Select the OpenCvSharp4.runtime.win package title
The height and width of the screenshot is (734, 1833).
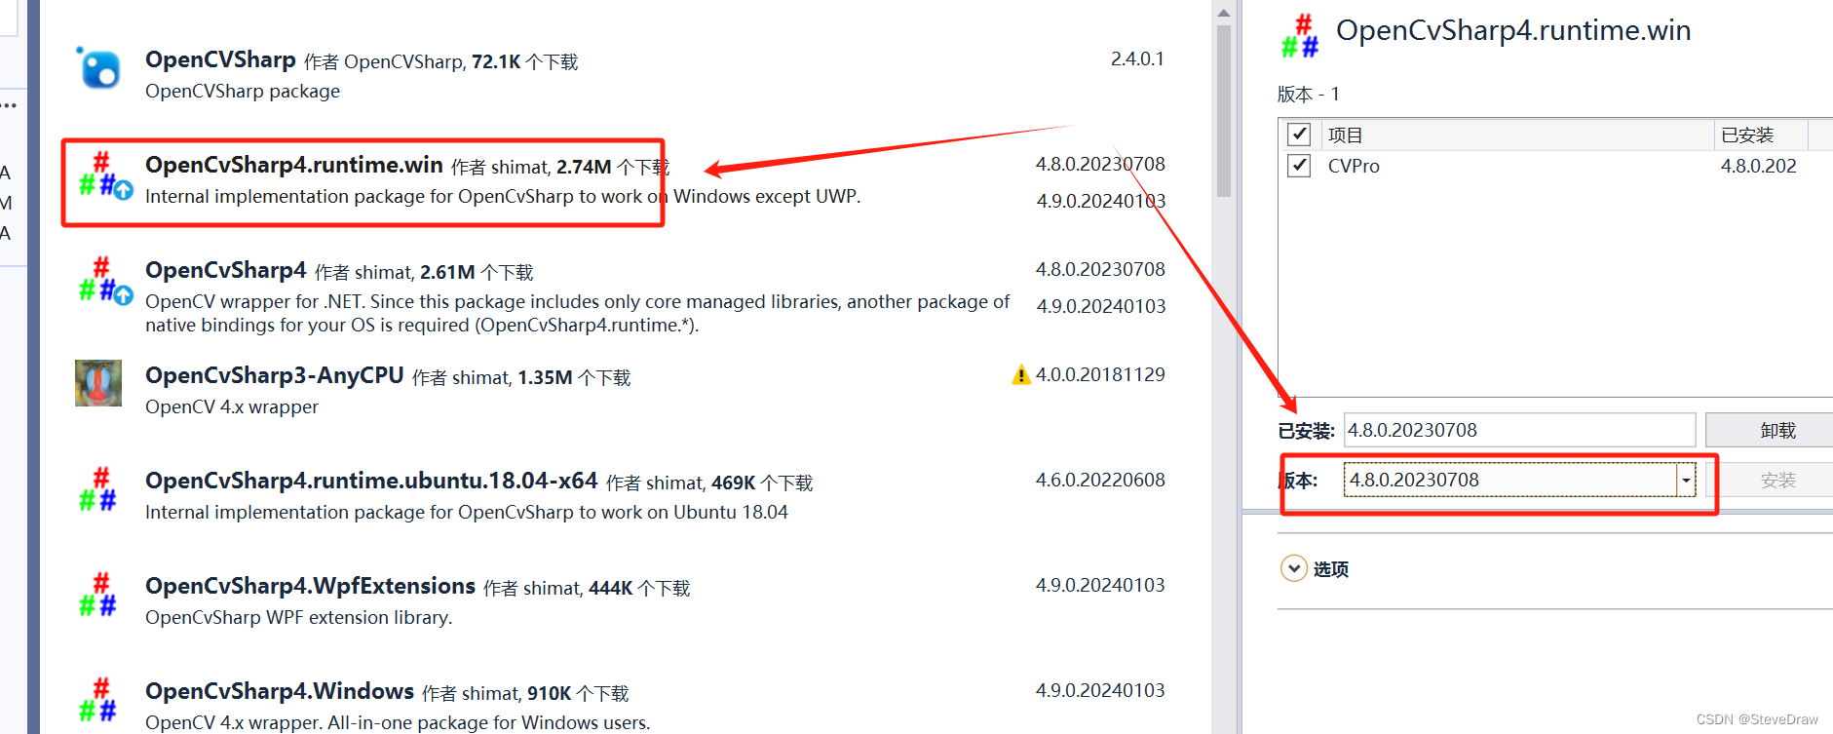[x=294, y=165]
